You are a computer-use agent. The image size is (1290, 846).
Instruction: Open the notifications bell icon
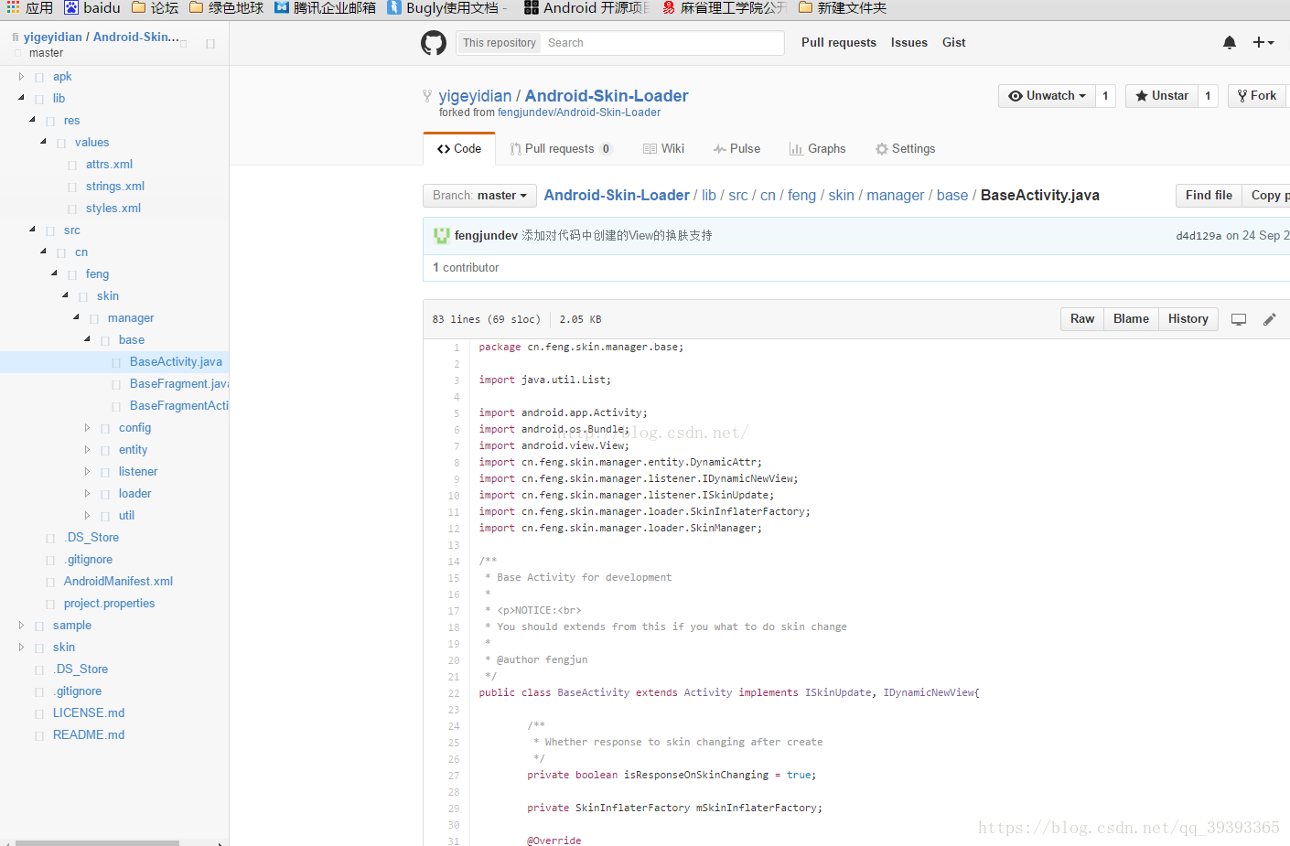point(1230,43)
